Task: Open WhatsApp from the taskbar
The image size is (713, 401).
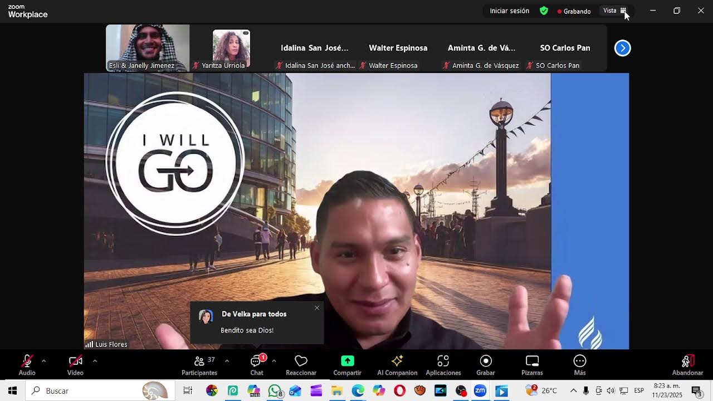Action: (275, 391)
